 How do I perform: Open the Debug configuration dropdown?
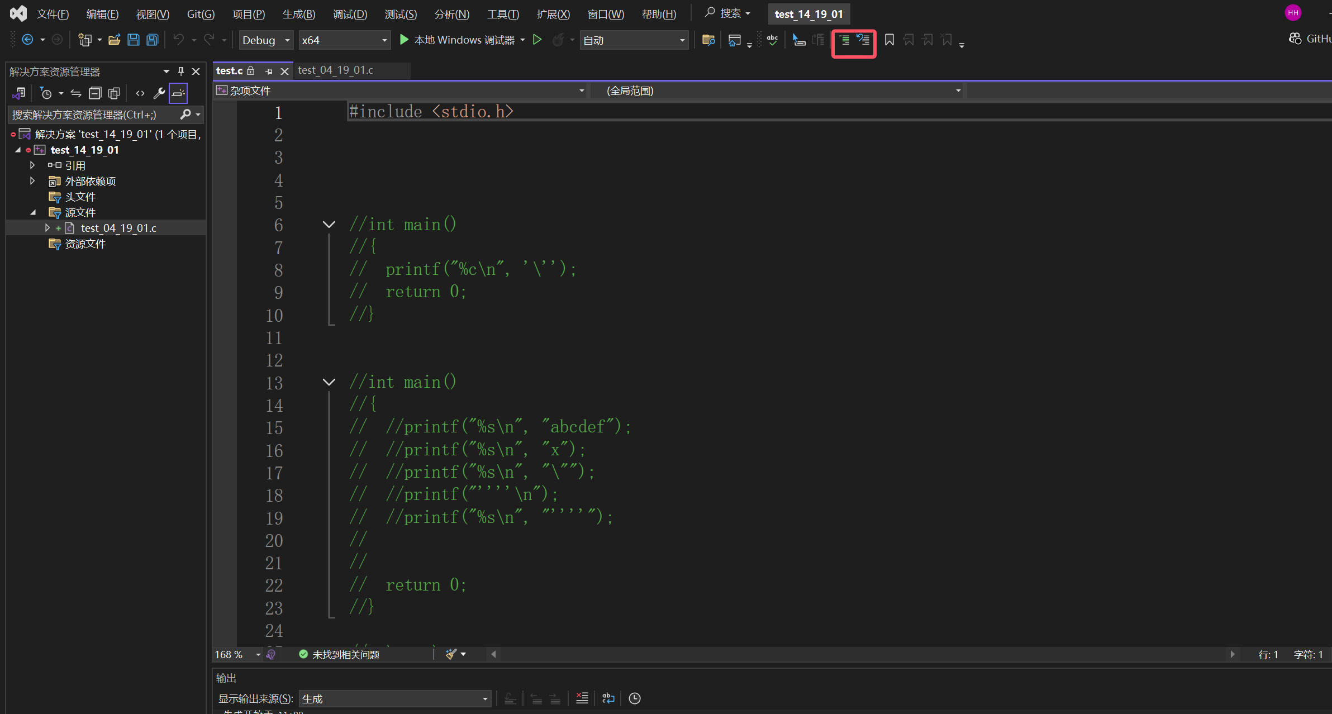pos(266,40)
